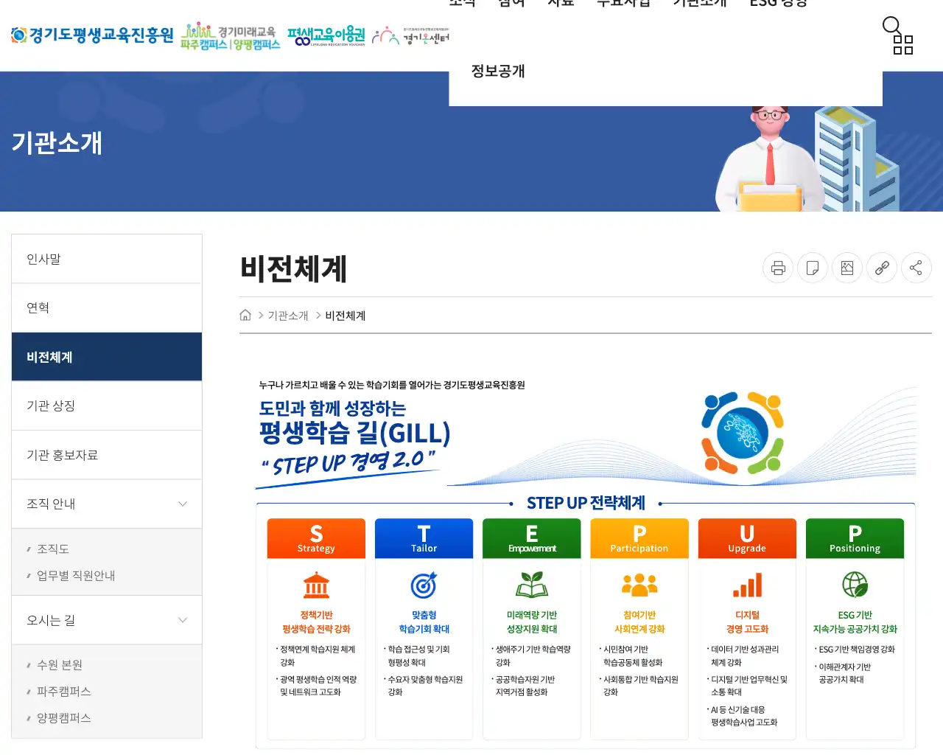Click the print page icon
Image resolution: width=943 pixels, height=755 pixels.
tap(778, 268)
